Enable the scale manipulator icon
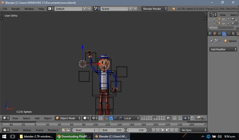This screenshot has width=239, height=140. (x=120, y=118)
